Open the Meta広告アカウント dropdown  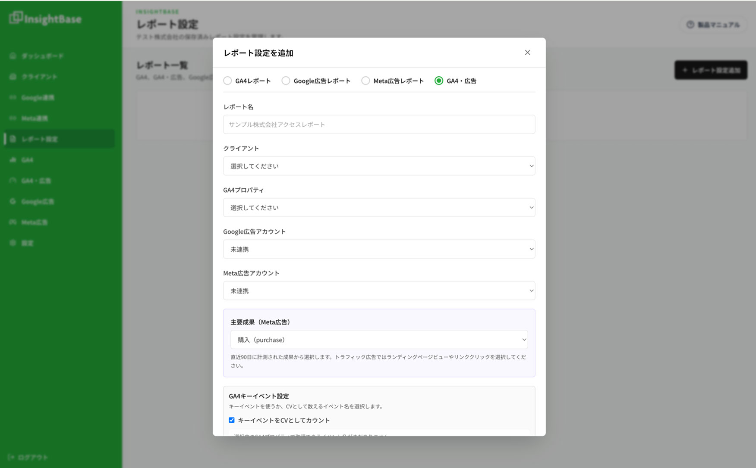(x=379, y=290)
